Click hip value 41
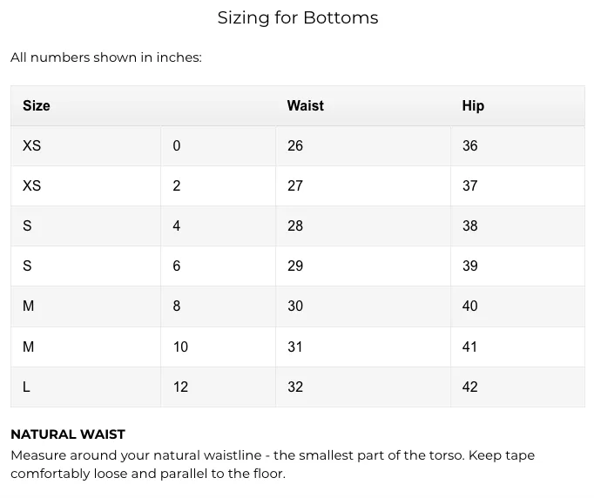This screenshot has height=498, width=594. click(469, 347)
